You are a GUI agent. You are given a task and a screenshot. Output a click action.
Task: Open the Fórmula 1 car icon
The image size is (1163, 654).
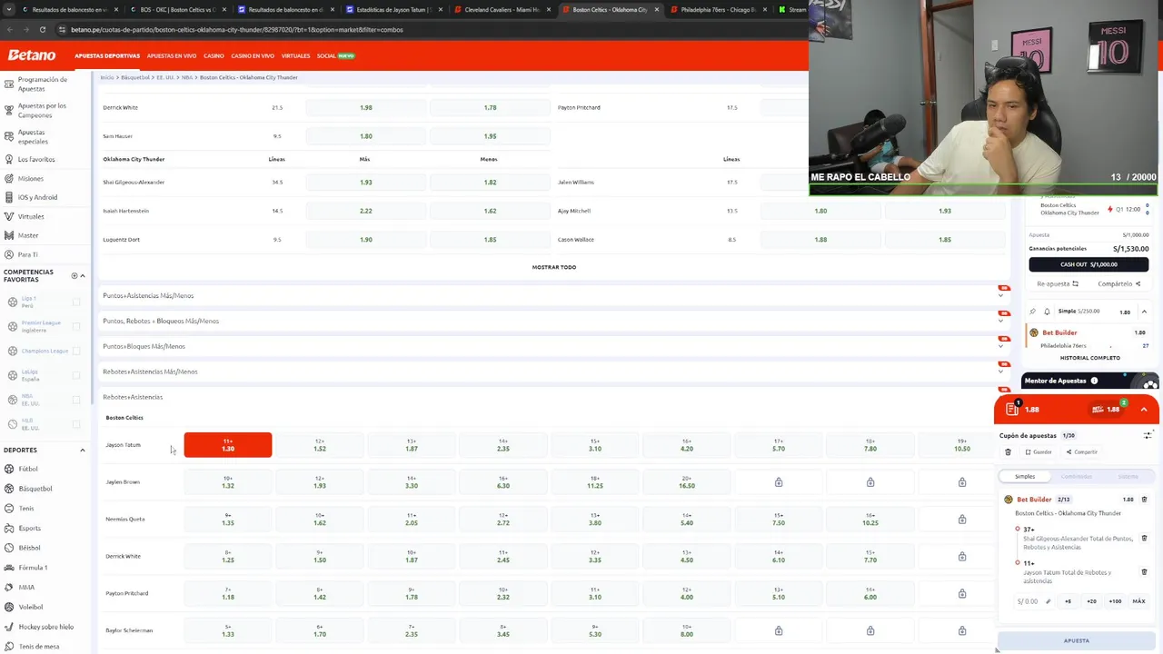tap(9, 568)
